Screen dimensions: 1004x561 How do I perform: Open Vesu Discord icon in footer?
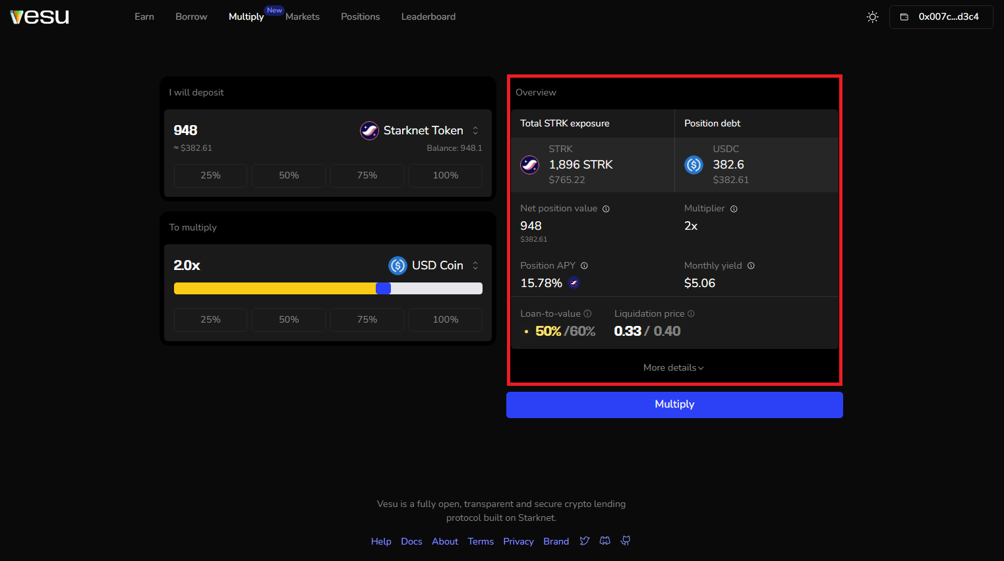(x=605, y=541)
